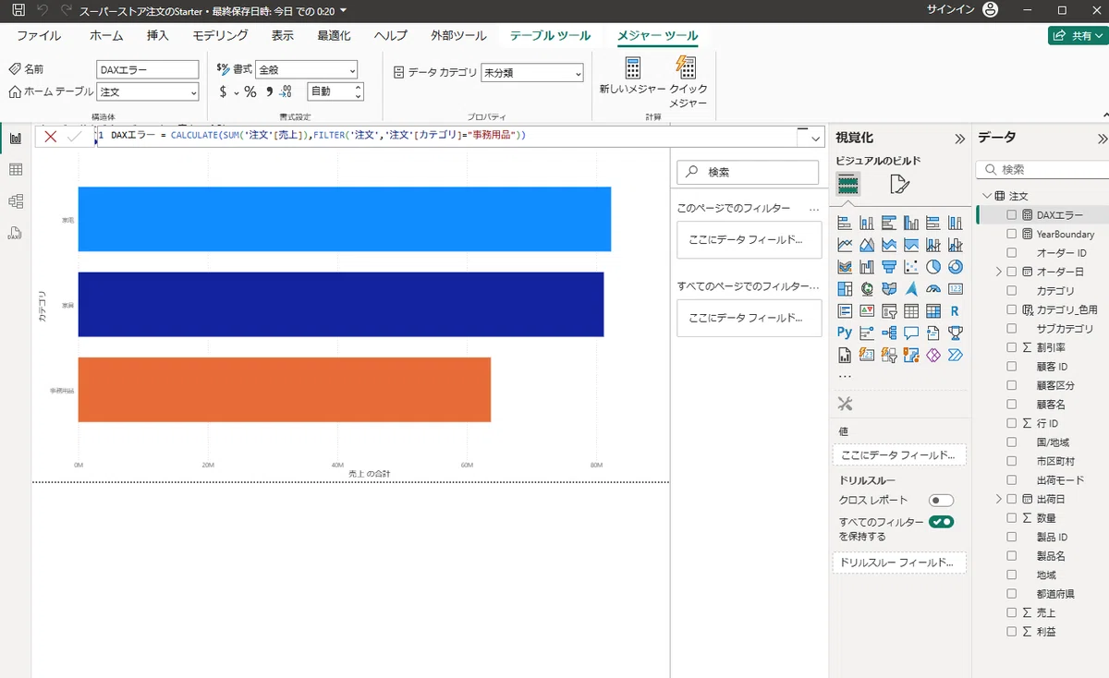Viewport: 1109px width, 678px height.
Task: Open report view in left sidebar
Action: [x=15, y=139]
